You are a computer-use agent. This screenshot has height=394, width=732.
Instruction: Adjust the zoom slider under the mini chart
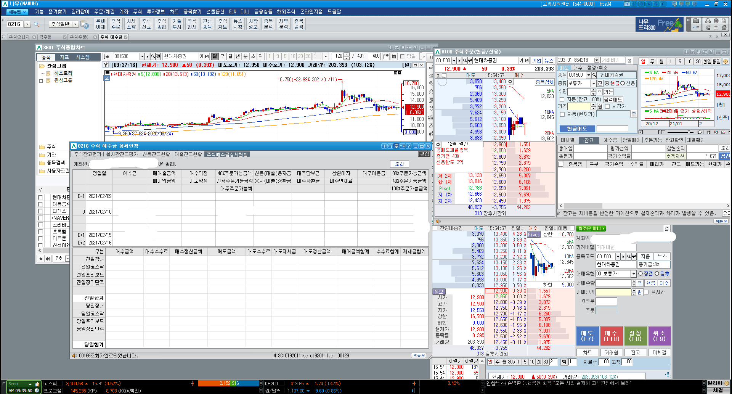point(689,132)
